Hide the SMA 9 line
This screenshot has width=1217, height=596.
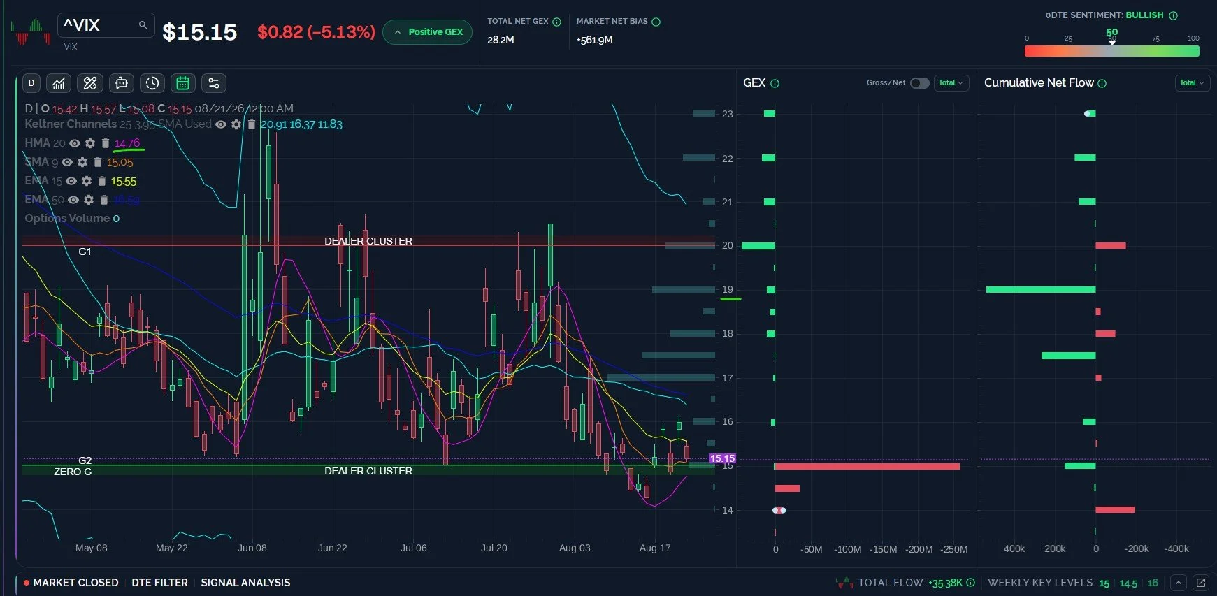click(67, 162)
